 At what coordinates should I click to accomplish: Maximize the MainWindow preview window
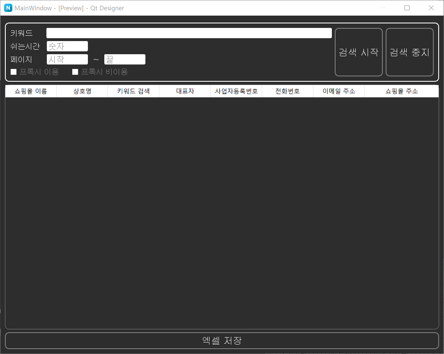coord(407,8)
